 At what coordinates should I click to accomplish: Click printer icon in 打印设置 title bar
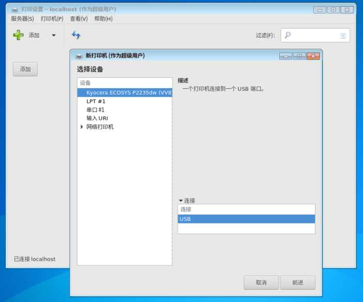point(15,10)
